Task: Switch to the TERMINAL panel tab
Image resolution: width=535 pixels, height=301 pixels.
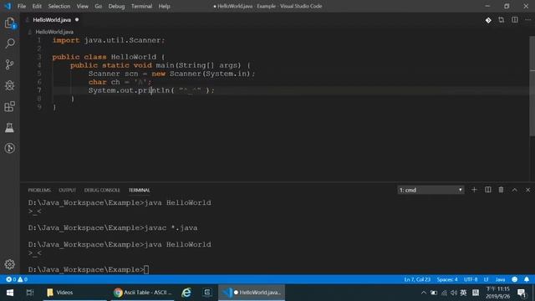Action: click(140, 190)
